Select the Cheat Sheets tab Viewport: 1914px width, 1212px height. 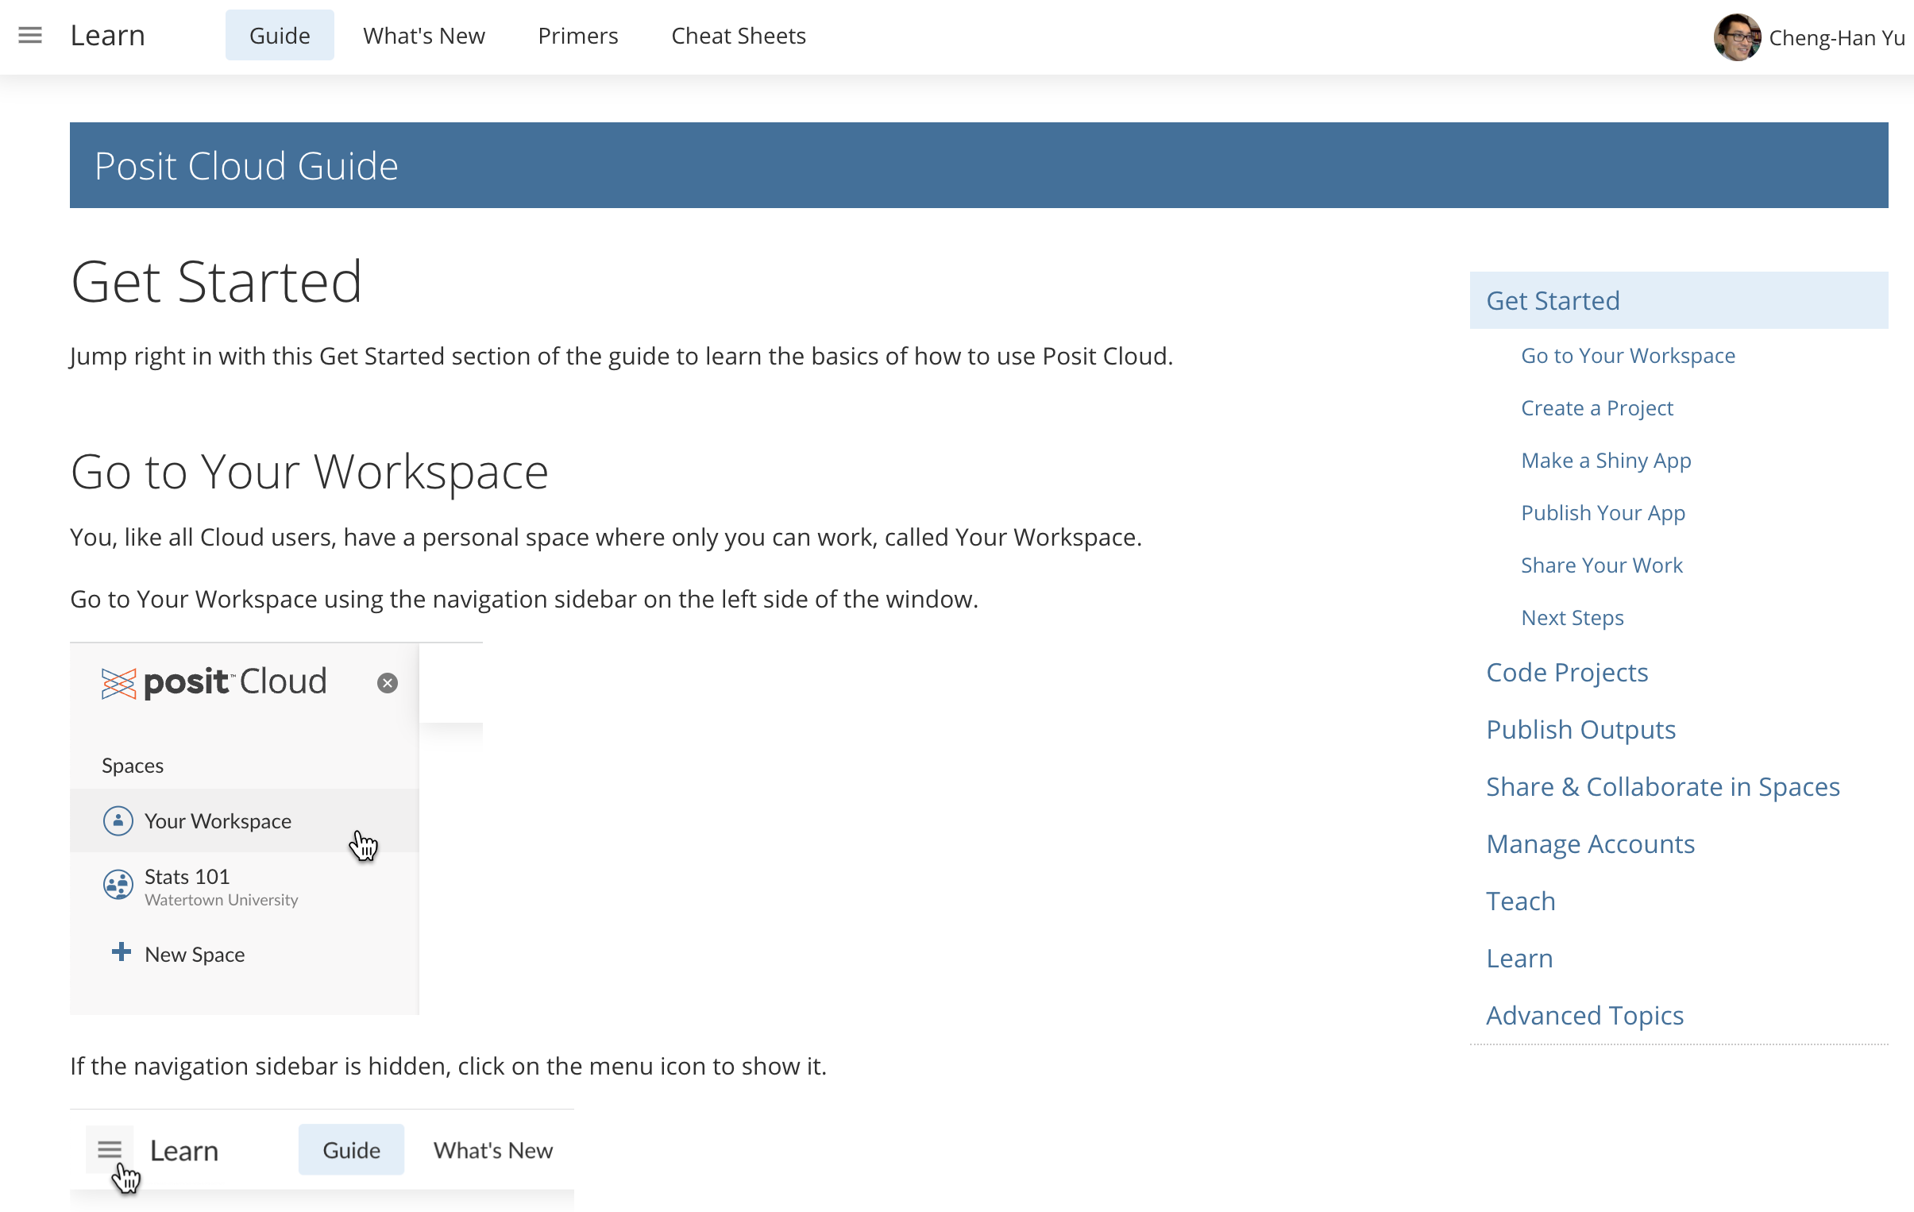coord(739,36)
